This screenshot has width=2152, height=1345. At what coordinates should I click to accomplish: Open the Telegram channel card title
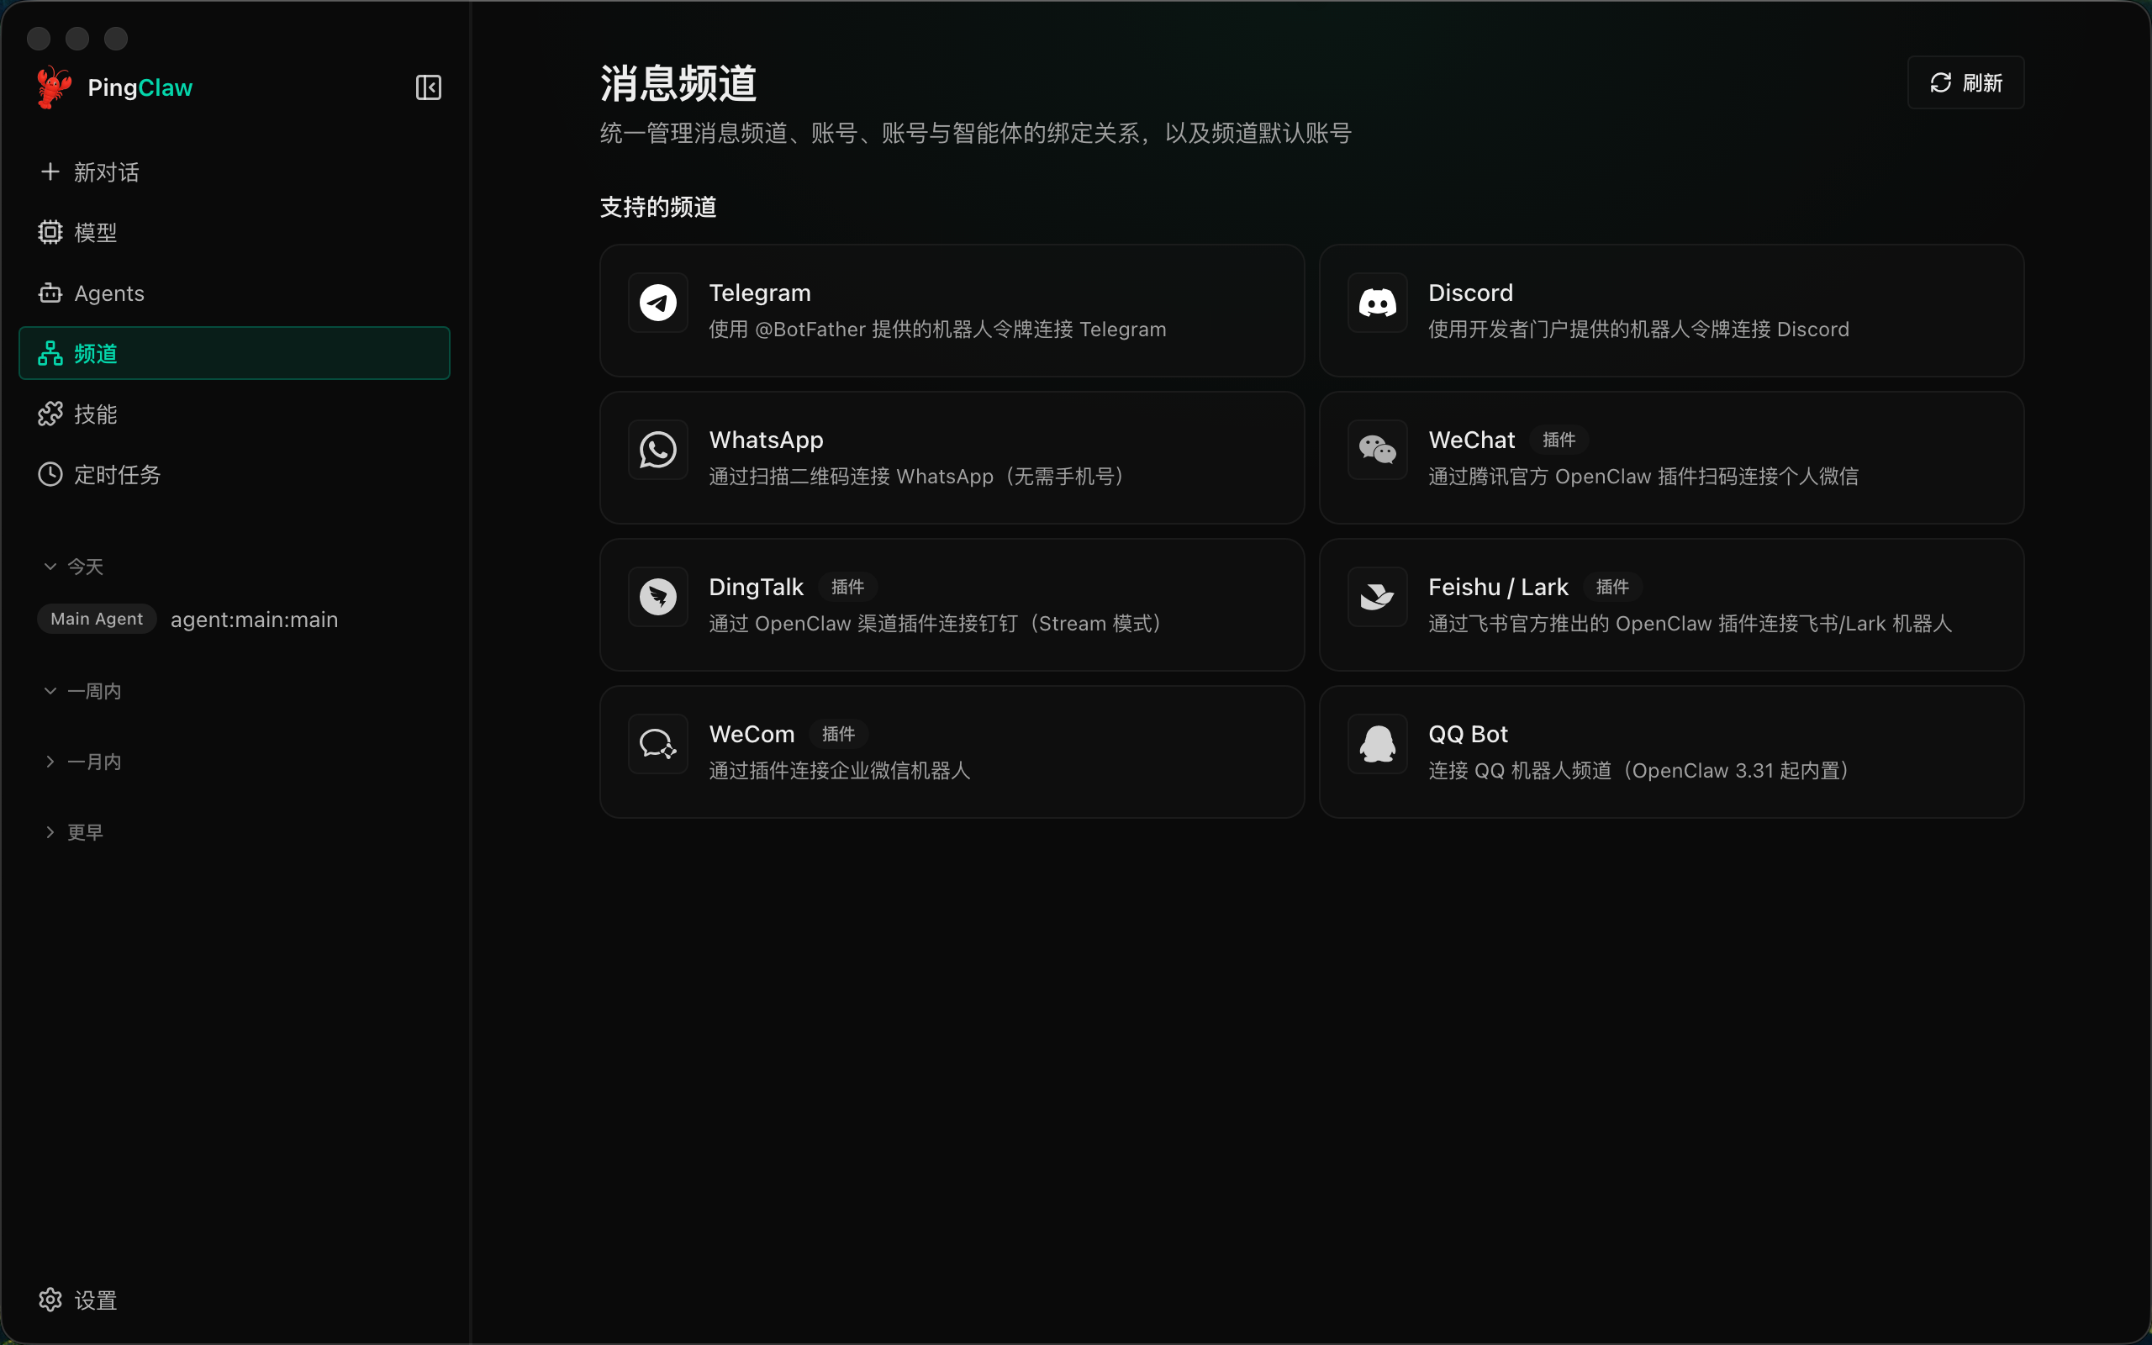point(759,293)
